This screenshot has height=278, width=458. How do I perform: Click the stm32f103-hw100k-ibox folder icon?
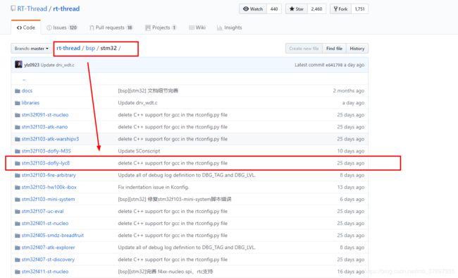tap(18, 187)
